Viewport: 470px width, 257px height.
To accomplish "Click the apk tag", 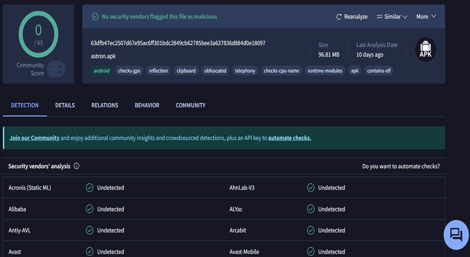I will pos(355,71).
